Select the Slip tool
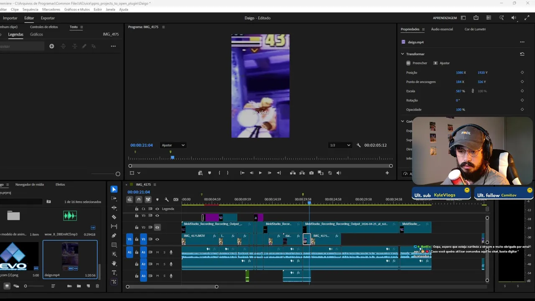Image resolution: width=535 pixels, height=301 pixels. pyautogui.click(x=114, y=226)
